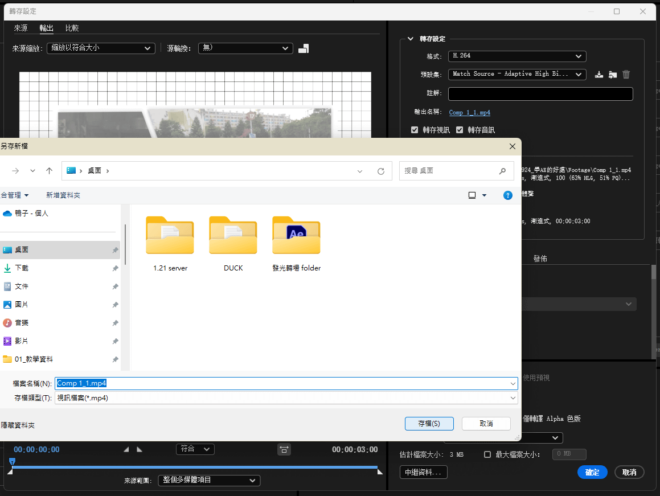Screen dimensions: 660x496
Task: Click the source rotation image icon
Action: [x=304, y=48]
